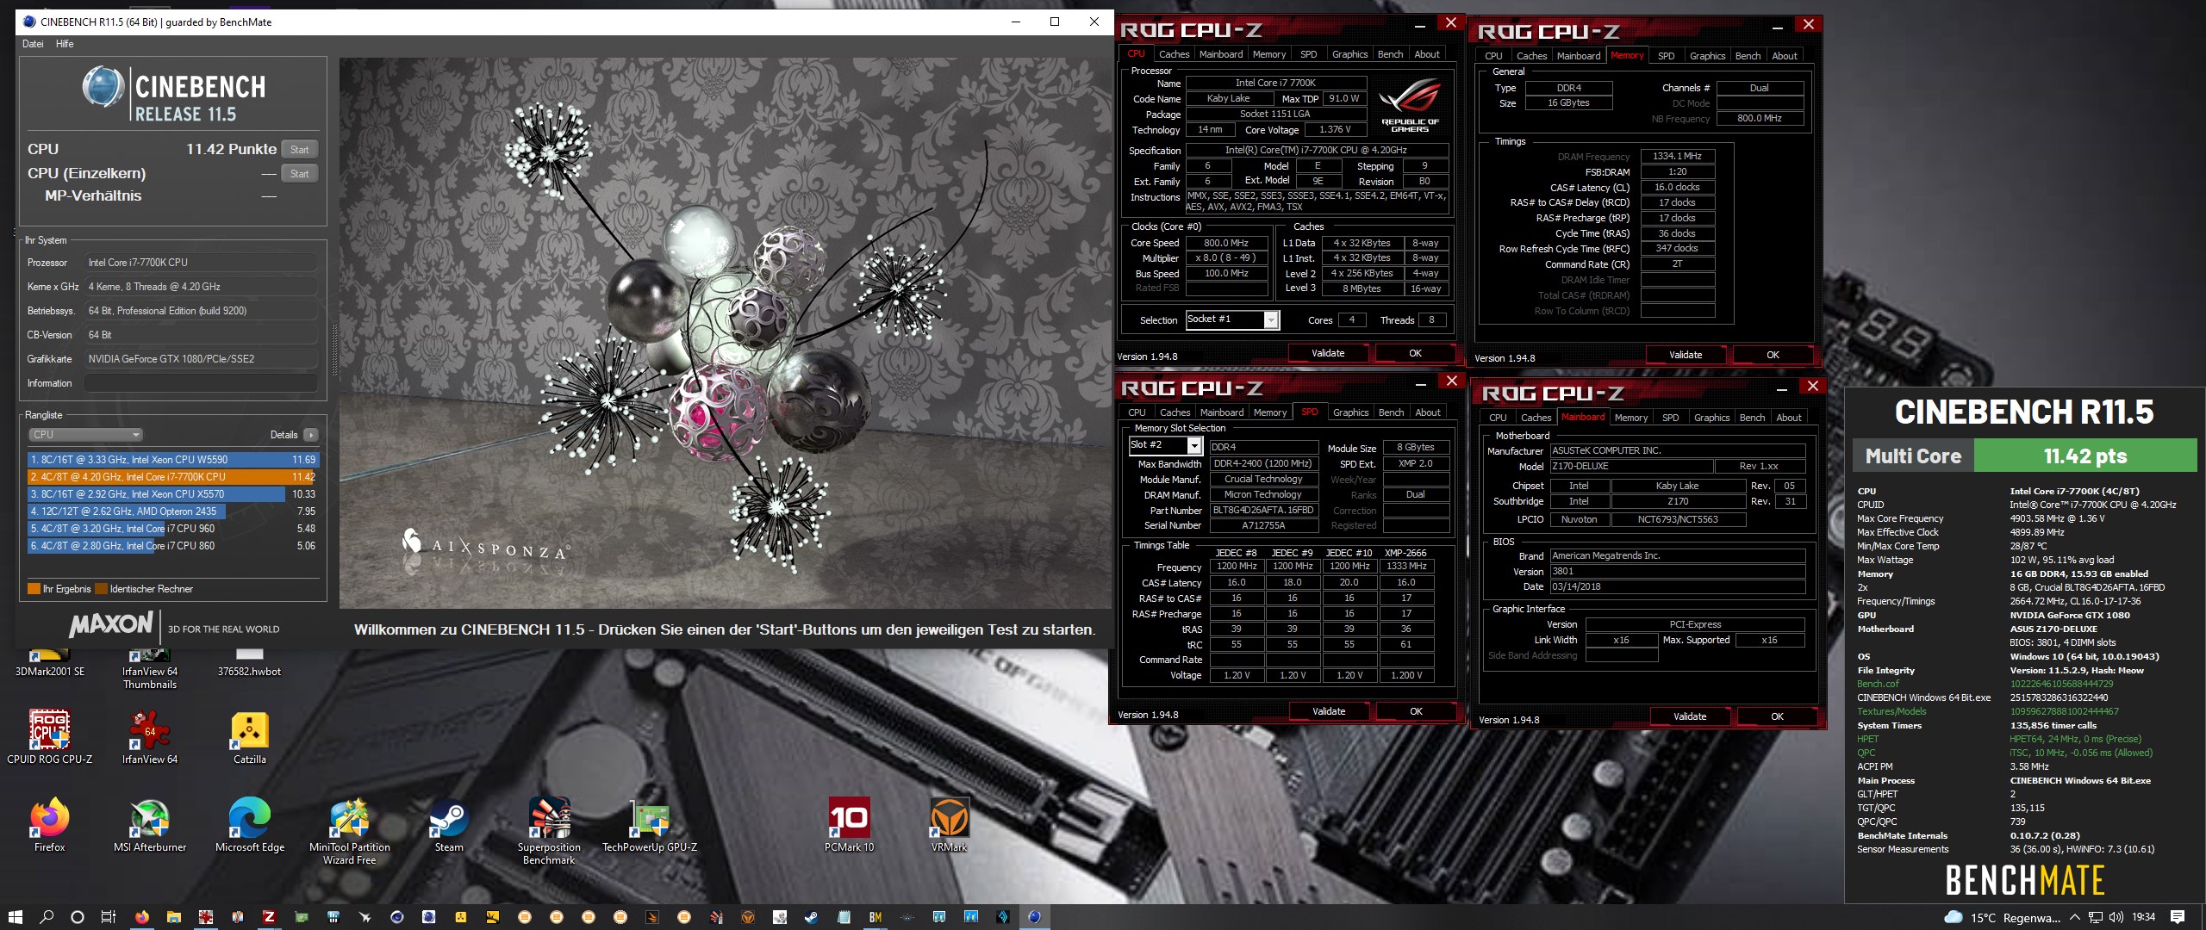Click the Bench.cof file integrity entry
The image size is (2206, 930).
point(1878,684)
